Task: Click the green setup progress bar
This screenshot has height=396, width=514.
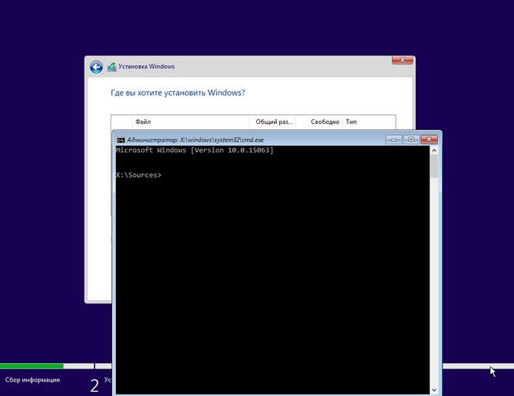Action: [x=31, y=366]
